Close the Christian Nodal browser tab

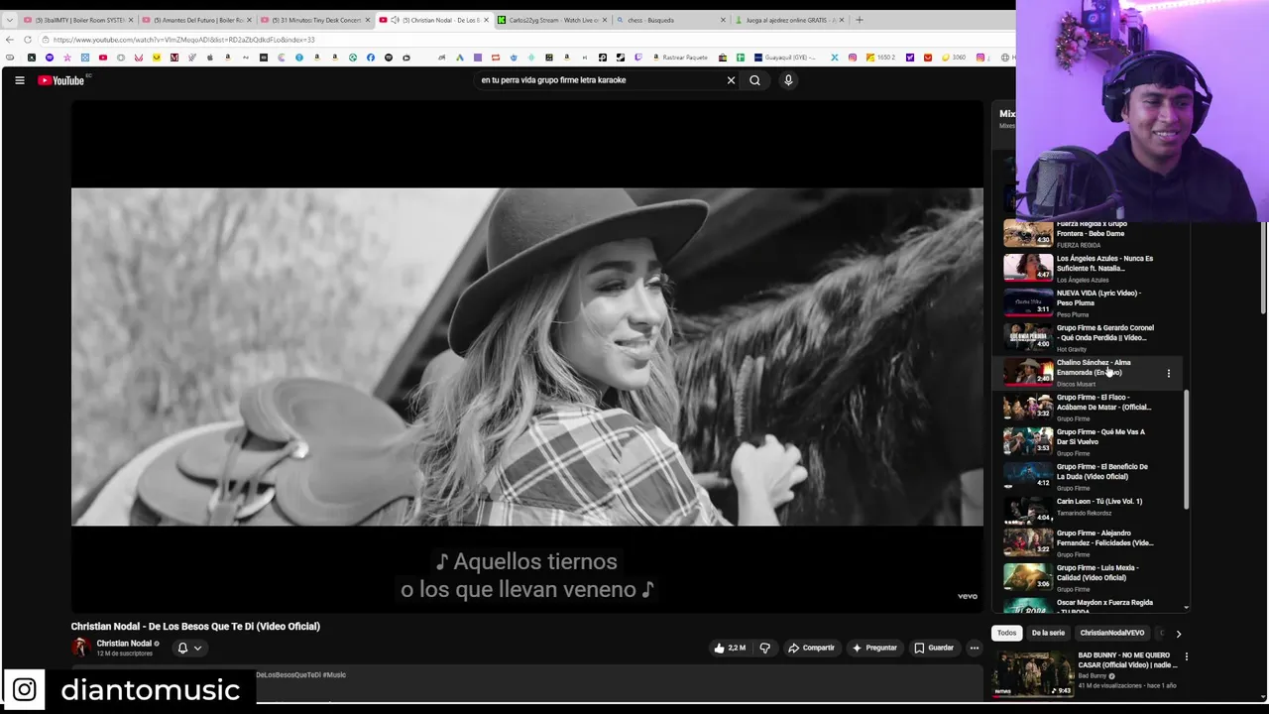pyautogui.click(x=486, y=20)
